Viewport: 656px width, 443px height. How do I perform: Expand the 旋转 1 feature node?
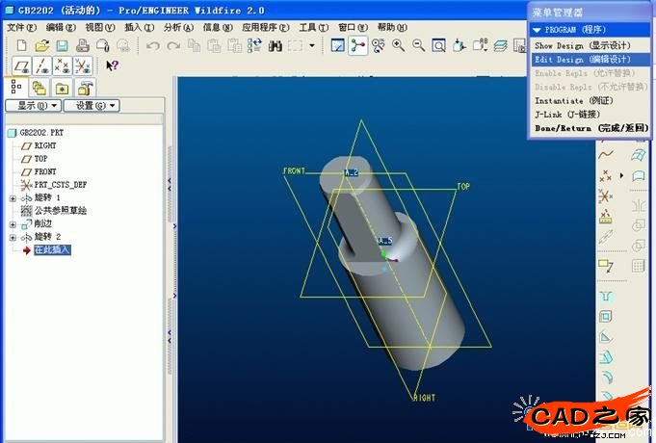pos(13,197)
